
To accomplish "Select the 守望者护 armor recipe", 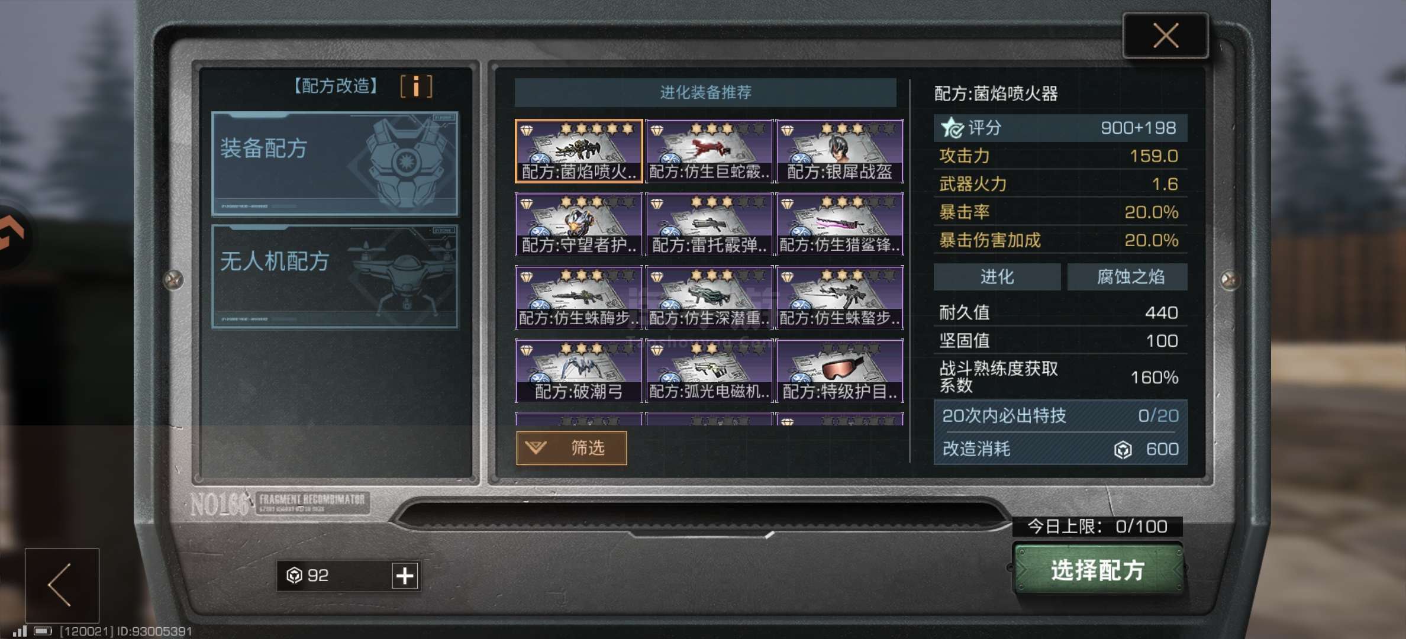I will tap(578, 224).
